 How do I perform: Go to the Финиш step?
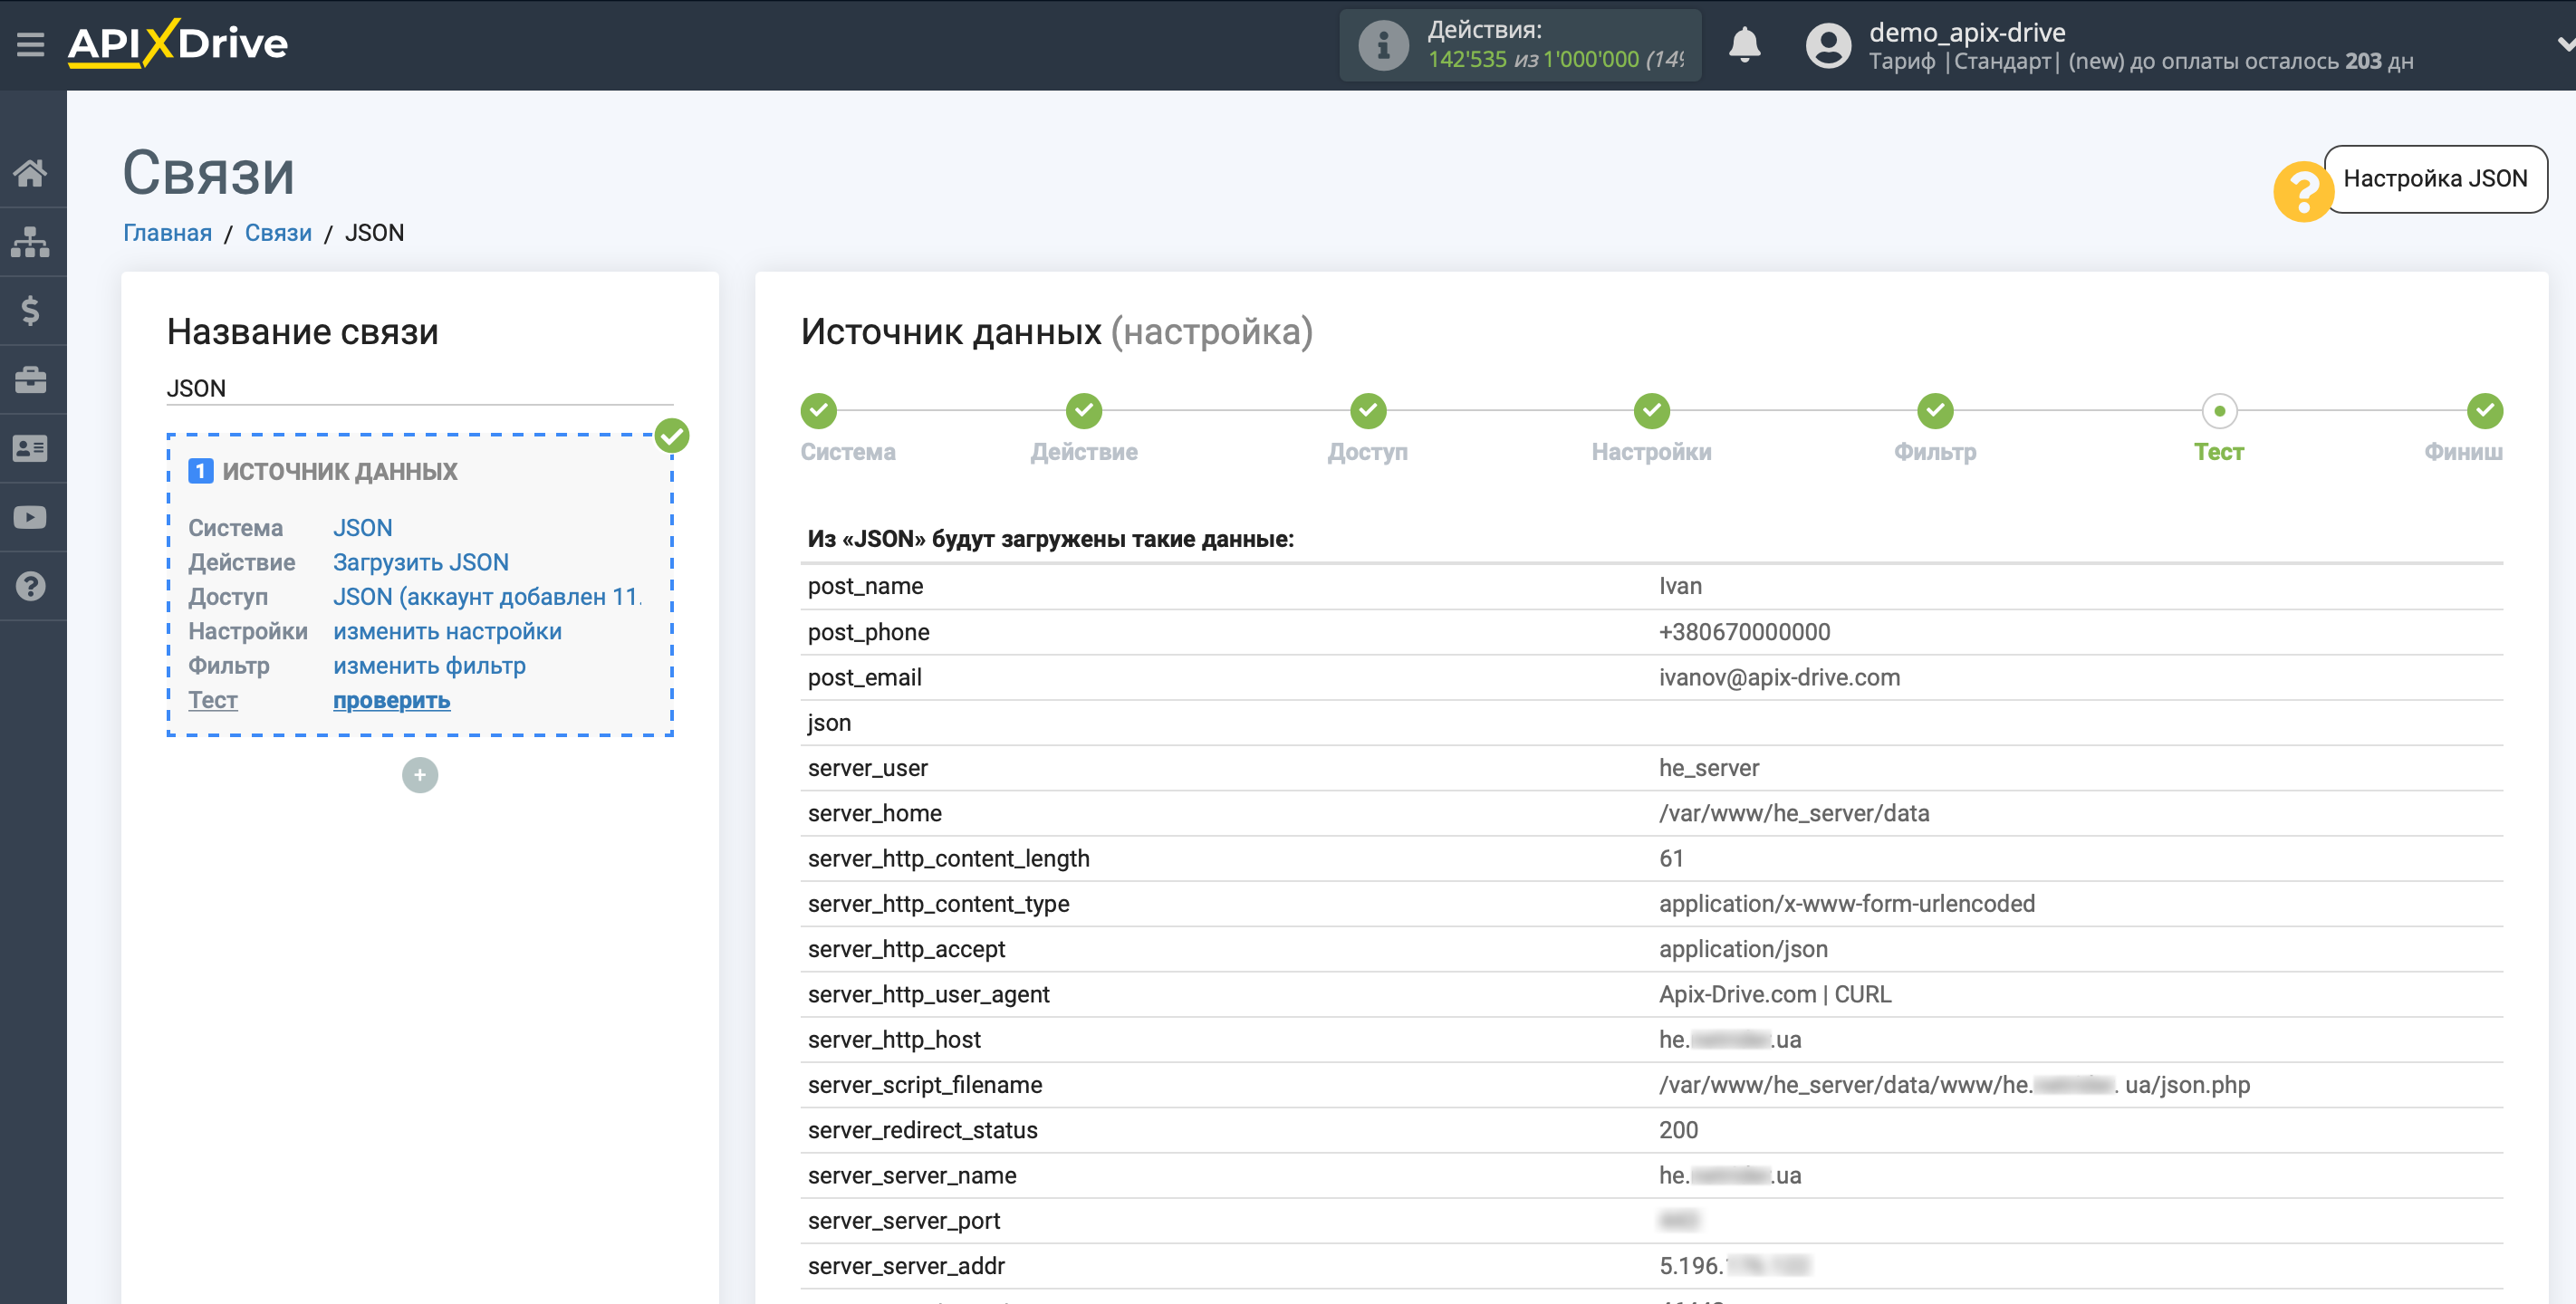coord(2485,410)
